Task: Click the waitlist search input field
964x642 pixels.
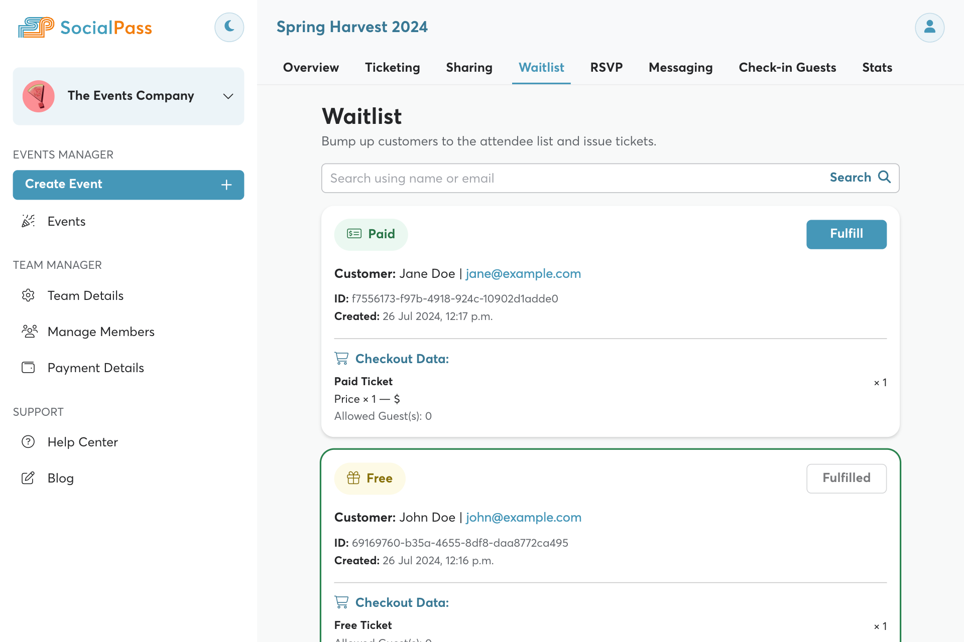Action: (573, 179)
